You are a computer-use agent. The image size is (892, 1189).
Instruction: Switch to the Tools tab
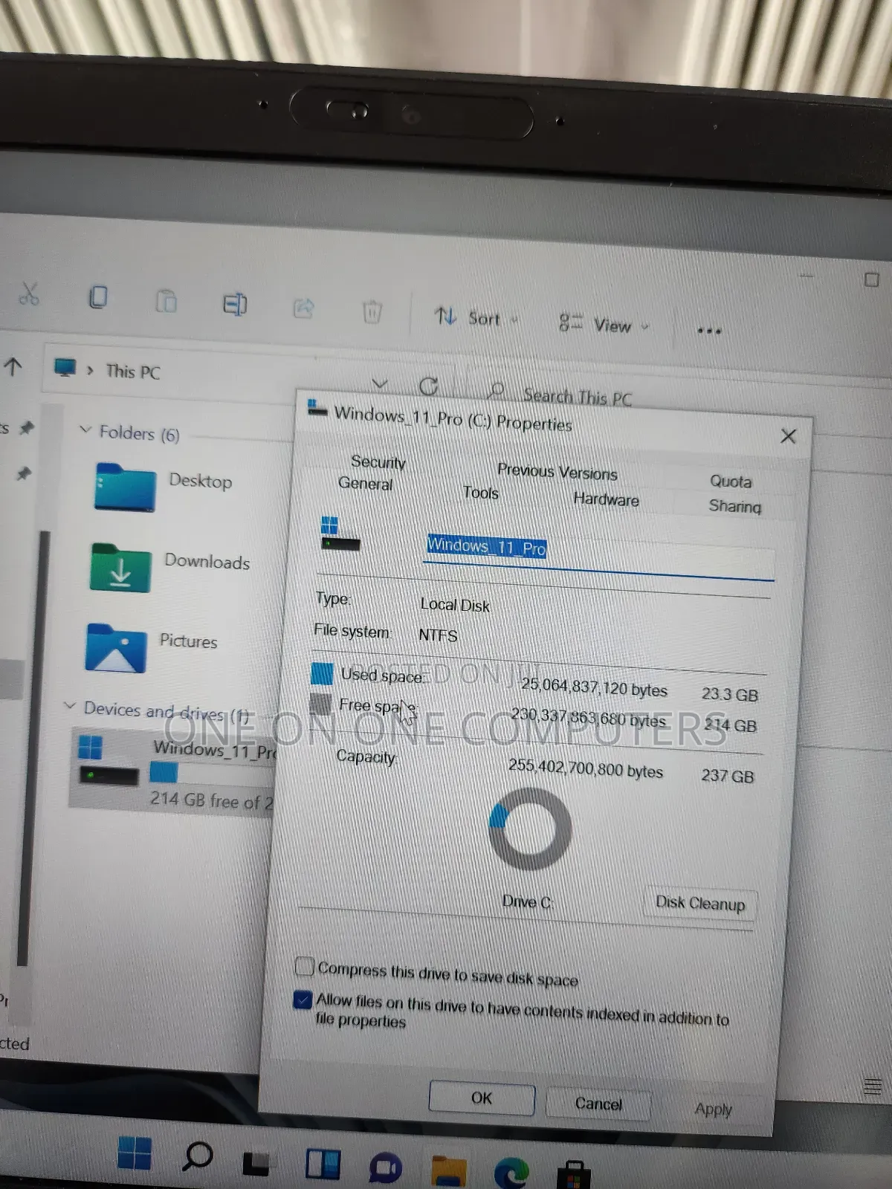[x=481, y=493]
